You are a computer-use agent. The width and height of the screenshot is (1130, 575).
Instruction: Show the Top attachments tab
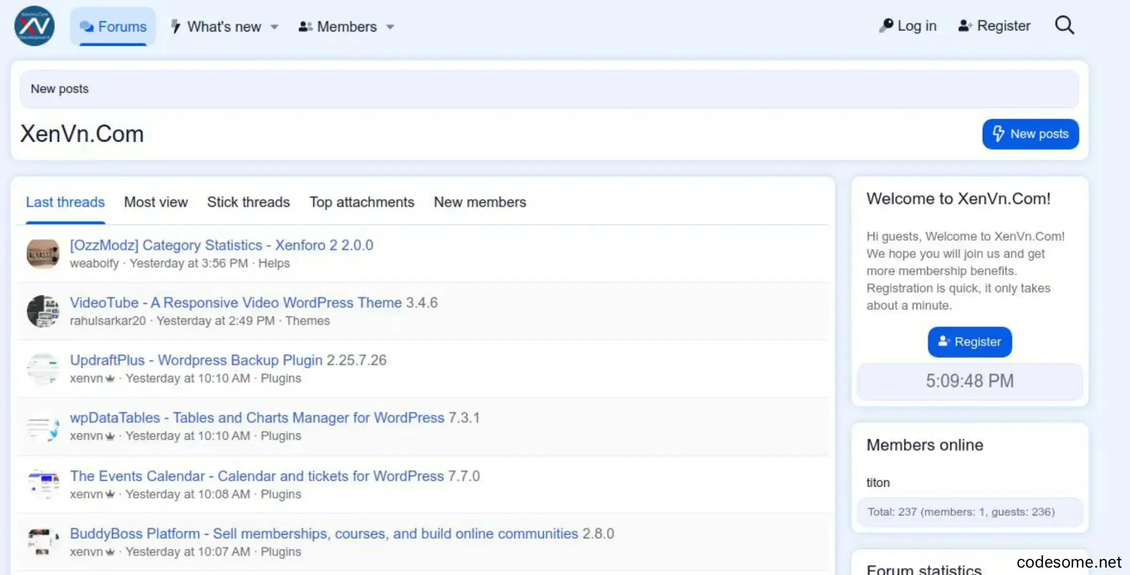[362, 202]
